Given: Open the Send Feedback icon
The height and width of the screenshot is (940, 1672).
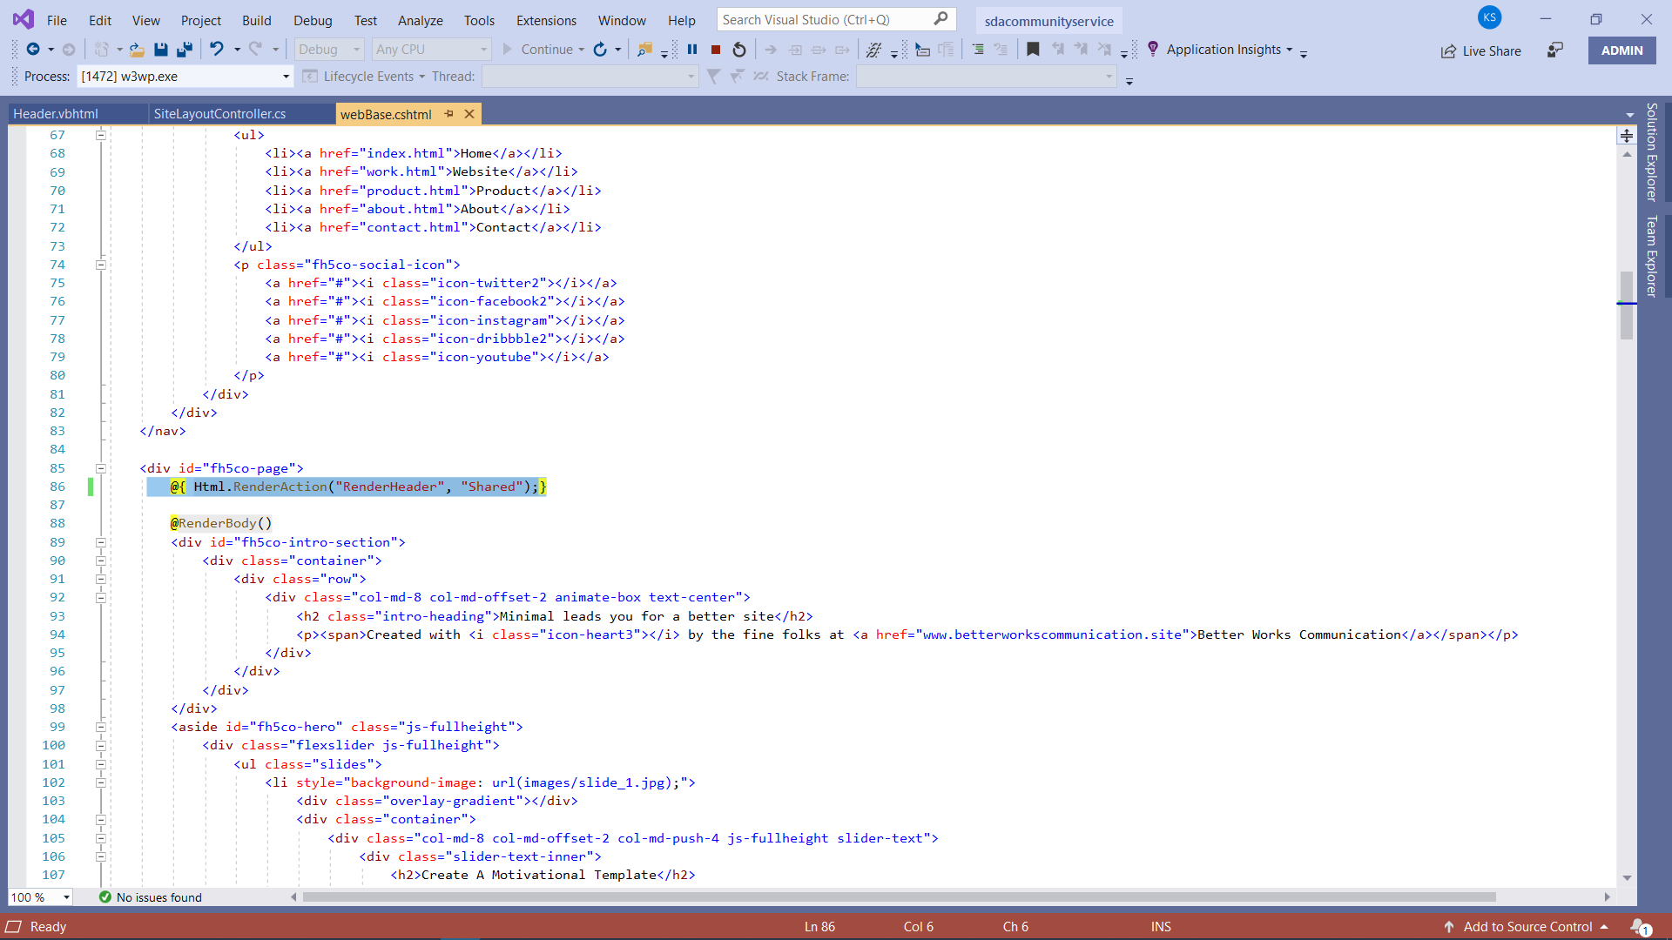Looking at the screenshot, I should pos(1555,50).
